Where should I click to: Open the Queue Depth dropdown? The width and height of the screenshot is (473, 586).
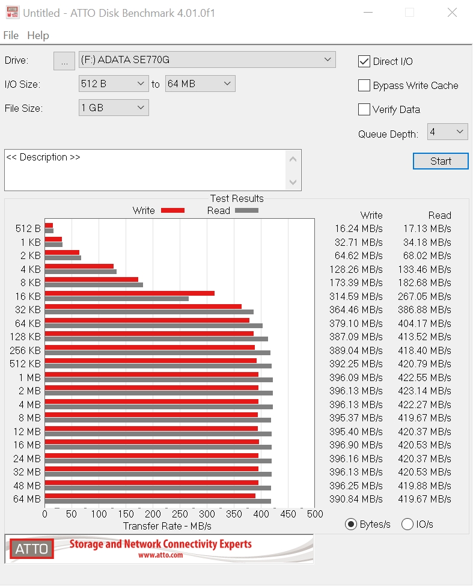[x=447, y=132]
